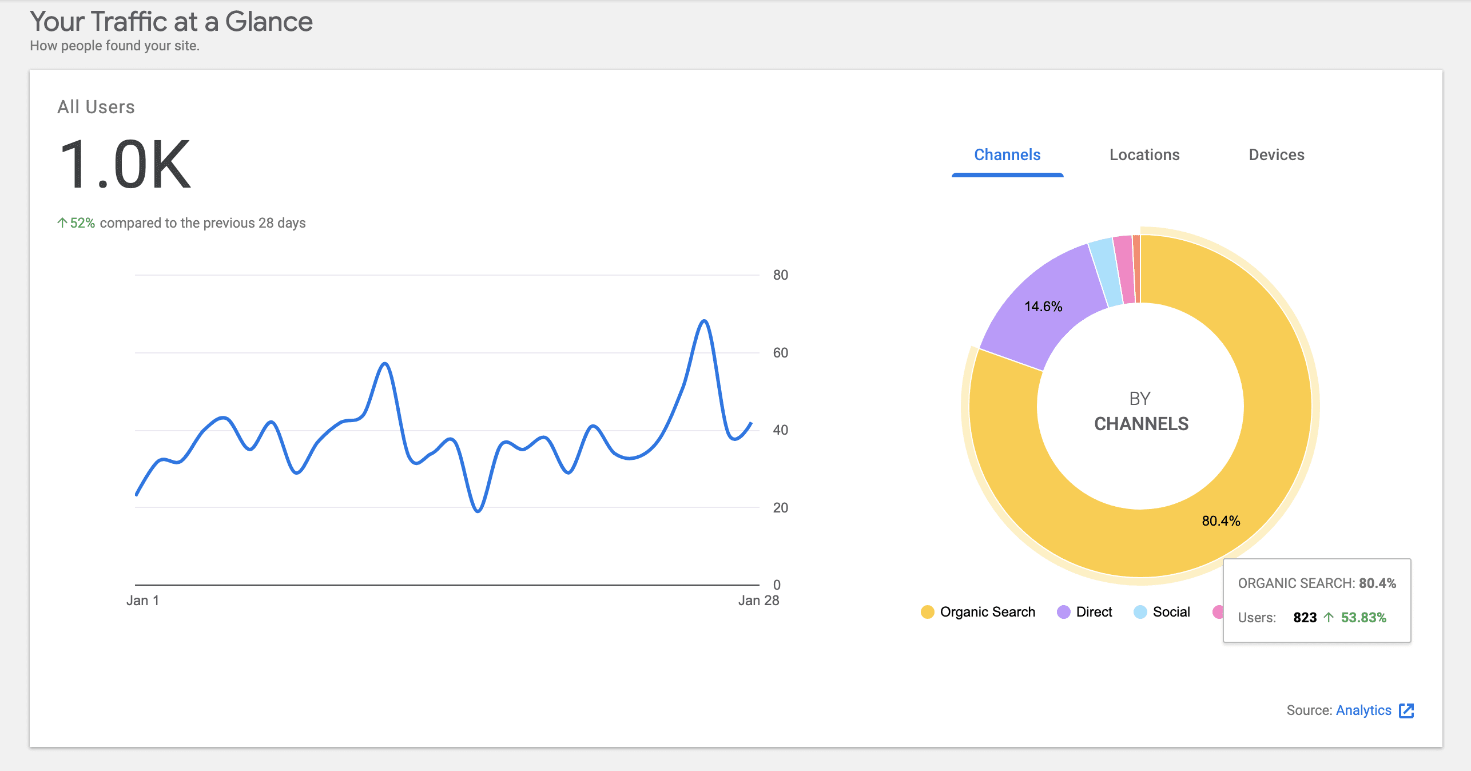
Task: Switch to the Devices tab
Action: click(1276, 154)
